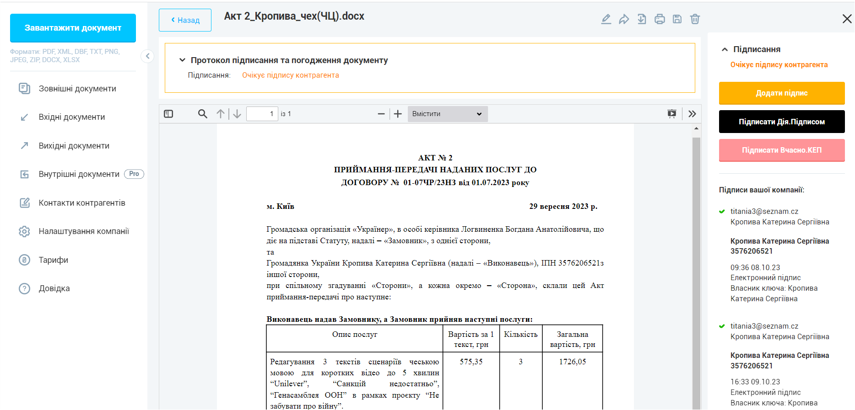The width and height of the screenshot is (855, 410).
Task: Open Налаштування компанії section
Action: click(x=84, y=231)
